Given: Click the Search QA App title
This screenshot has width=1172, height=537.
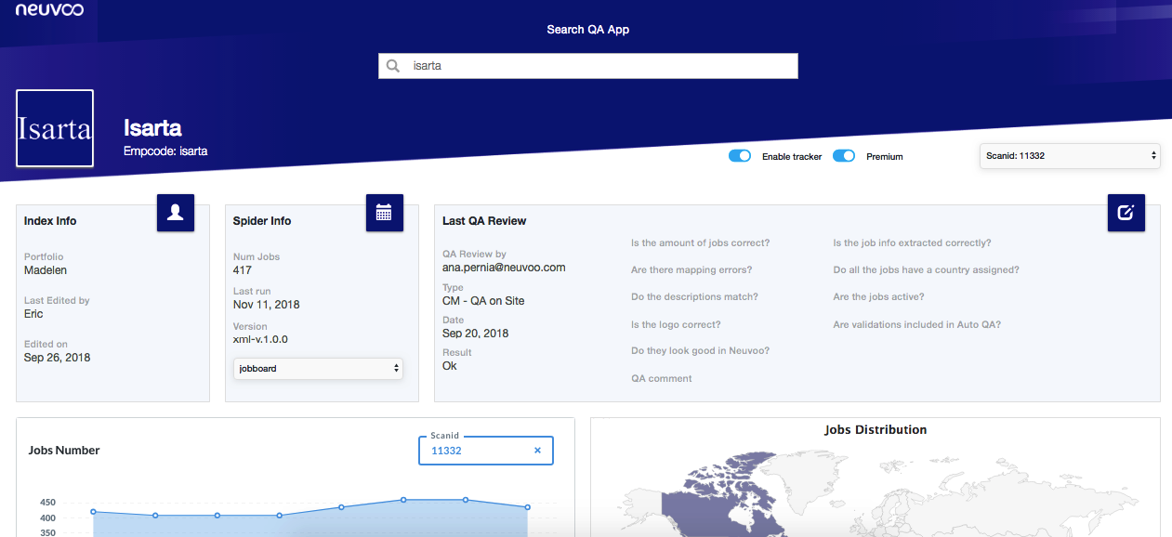Looking at the screenshot, I should click(588, 30).
